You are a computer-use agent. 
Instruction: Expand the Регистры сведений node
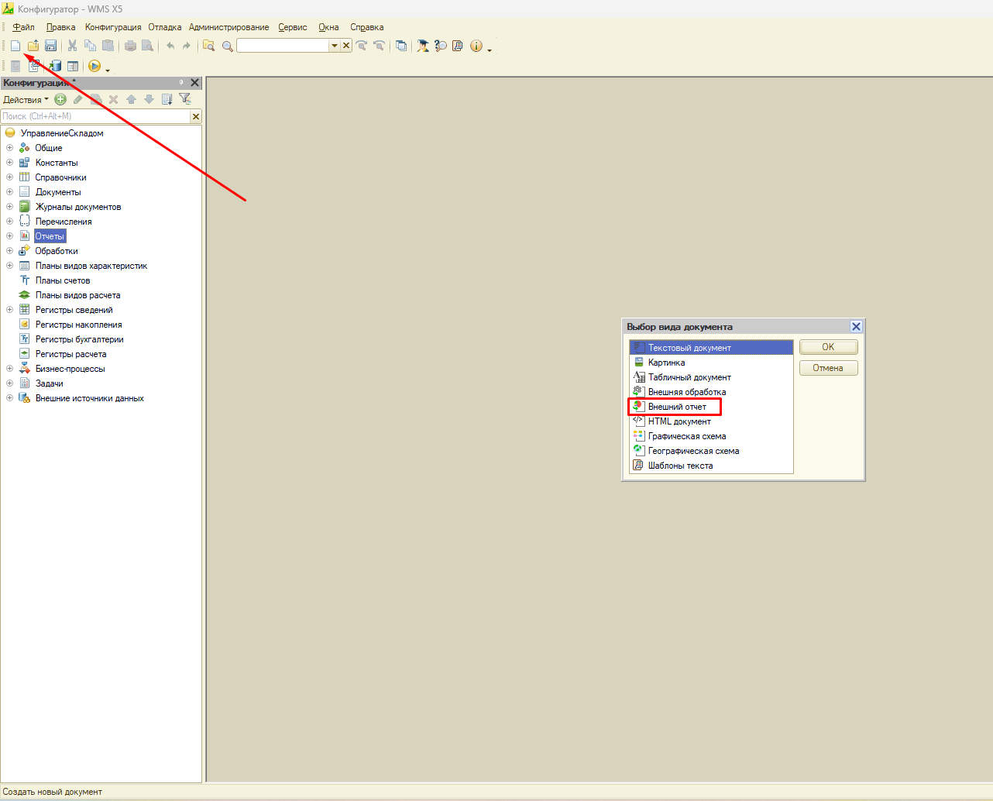click(9, 310)
